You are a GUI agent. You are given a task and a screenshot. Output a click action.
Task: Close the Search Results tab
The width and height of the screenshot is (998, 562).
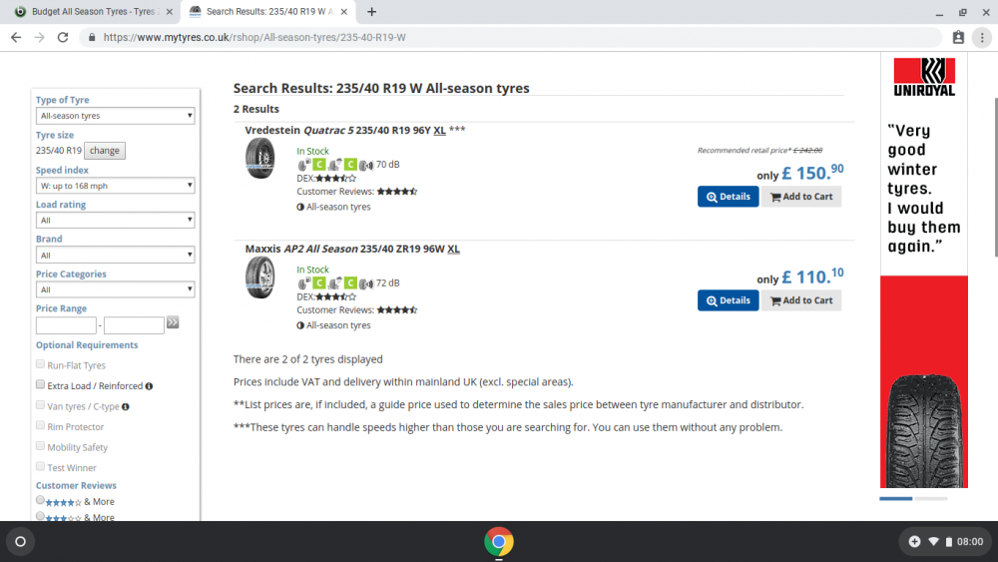pyautogui.click(x=343, y=11)
